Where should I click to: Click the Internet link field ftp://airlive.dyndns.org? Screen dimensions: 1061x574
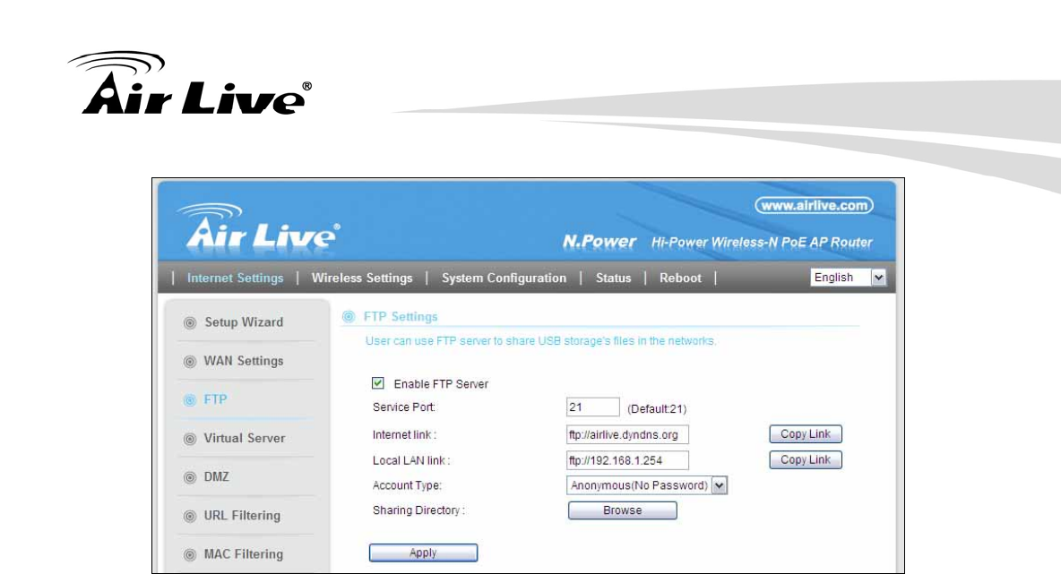[x=627, y=434]
